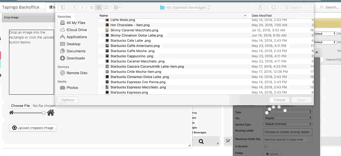Open the item arrangement dropdown
The image size is (341, 156).
(117, 7)
